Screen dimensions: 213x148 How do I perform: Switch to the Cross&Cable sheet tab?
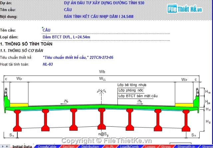pos(47,147)
